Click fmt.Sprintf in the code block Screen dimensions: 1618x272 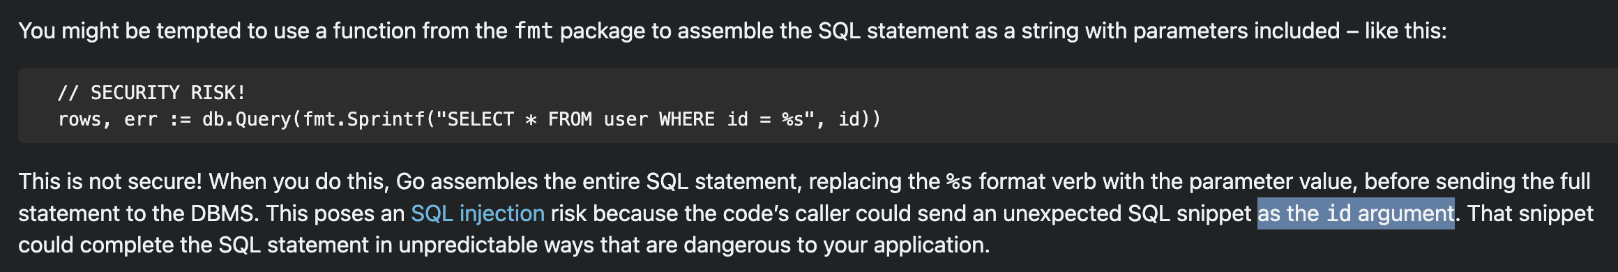coord(363,119)
